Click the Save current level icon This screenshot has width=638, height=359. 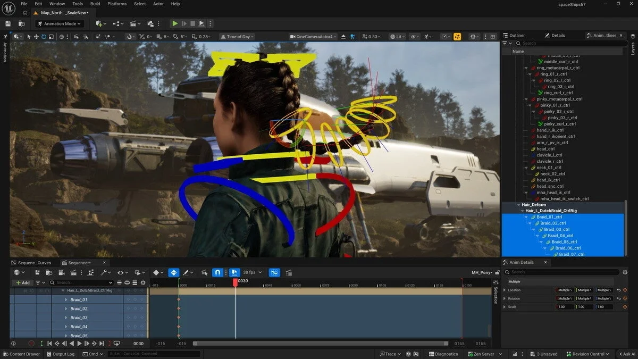click(7, 23)
